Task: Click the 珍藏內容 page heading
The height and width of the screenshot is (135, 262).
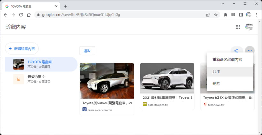Action: click(x=16, y=27)
